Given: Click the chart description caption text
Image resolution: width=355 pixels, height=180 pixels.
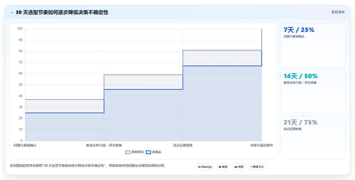Looking at the screenshot, I should pos(88,165).
